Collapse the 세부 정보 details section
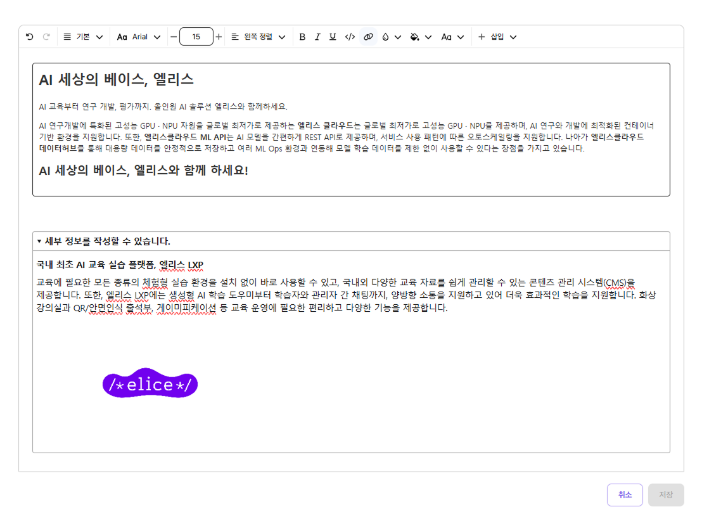Screen dimensions: 702x514 tap(39, 241)
